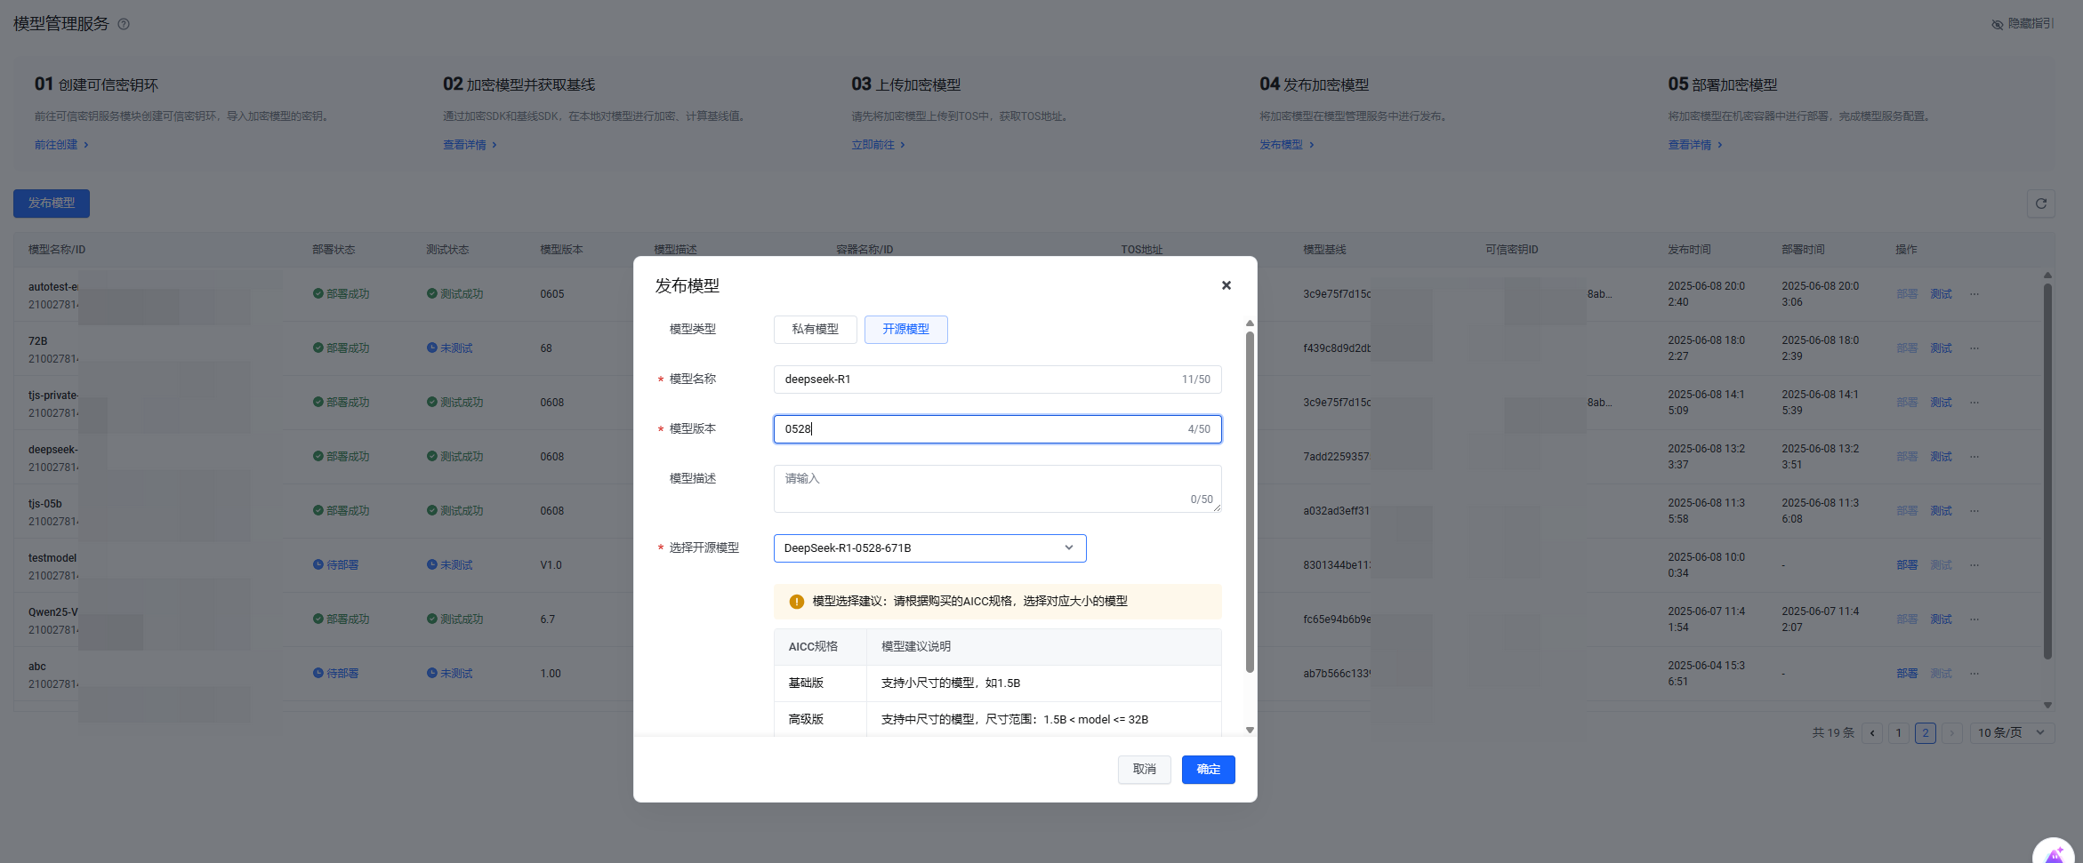The image size is (2083, 863).
Task: Click the 模型描述 text area
Action: pos(997,489)
